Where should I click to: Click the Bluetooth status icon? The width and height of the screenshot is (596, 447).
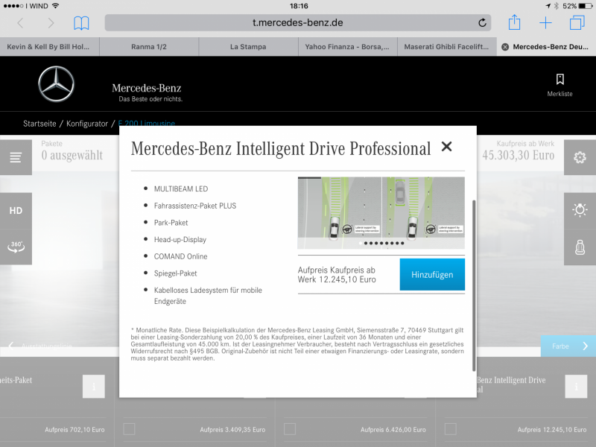pyautogui.click(x=556, y=6)
